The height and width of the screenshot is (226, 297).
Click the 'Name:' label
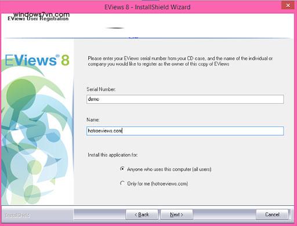pyautogui.click(x=93, y=120)
